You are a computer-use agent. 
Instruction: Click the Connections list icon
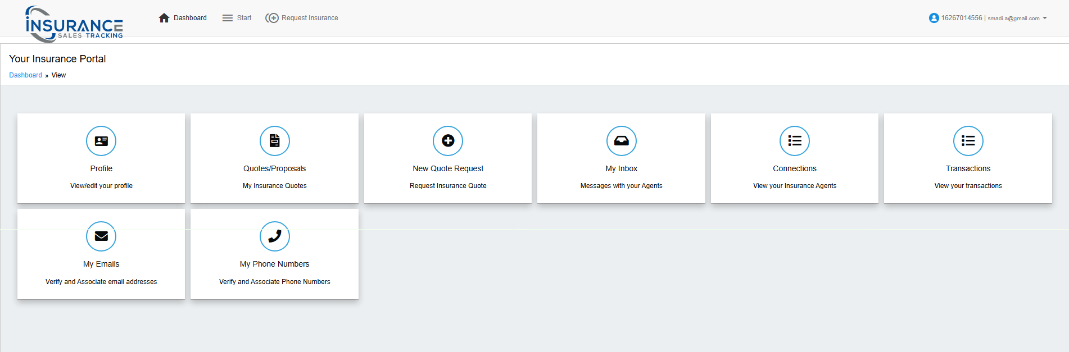[795, 141]
